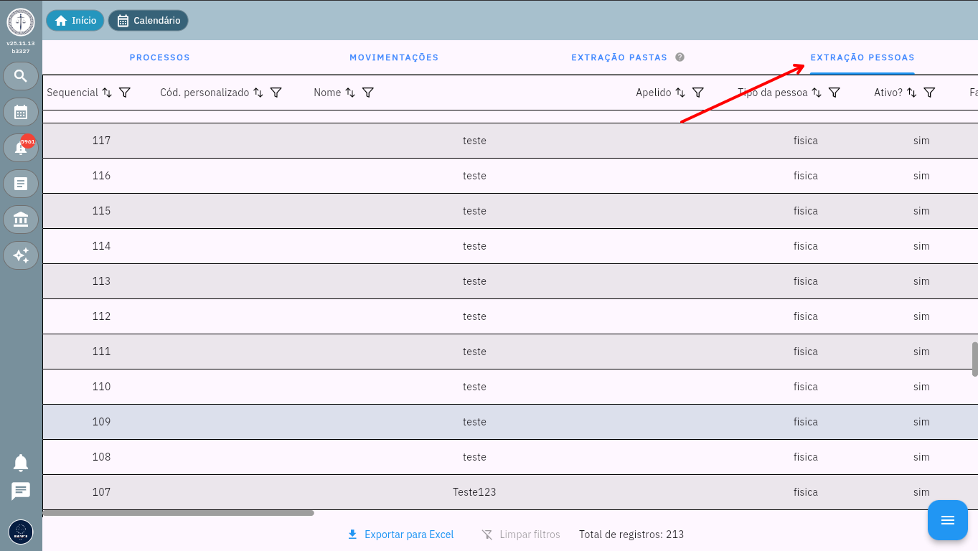Open the AI sparkles sidebar icon
Screen dimensions: 978x551
(x=21, y=255)
